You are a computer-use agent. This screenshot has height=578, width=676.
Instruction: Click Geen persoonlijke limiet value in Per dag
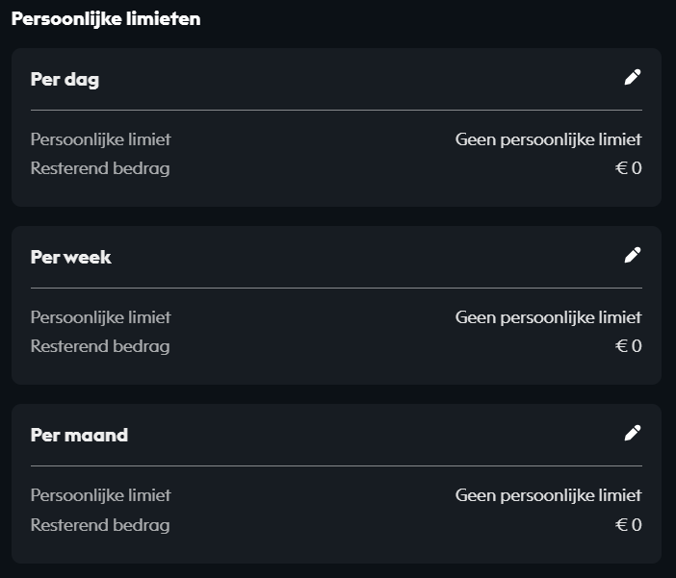pyautogui.click(x=548, y=139)
